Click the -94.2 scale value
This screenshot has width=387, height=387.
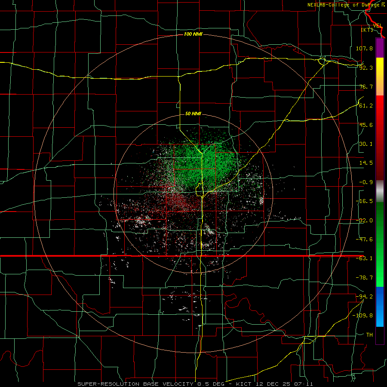click(x=364, y=296)
